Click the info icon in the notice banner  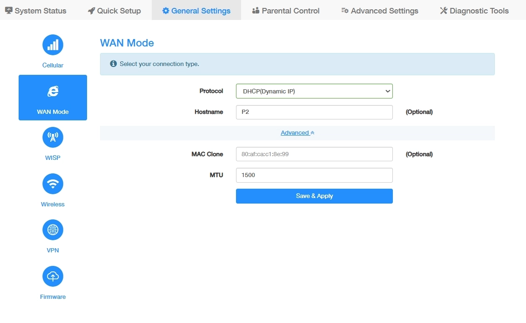click(113, 64)
